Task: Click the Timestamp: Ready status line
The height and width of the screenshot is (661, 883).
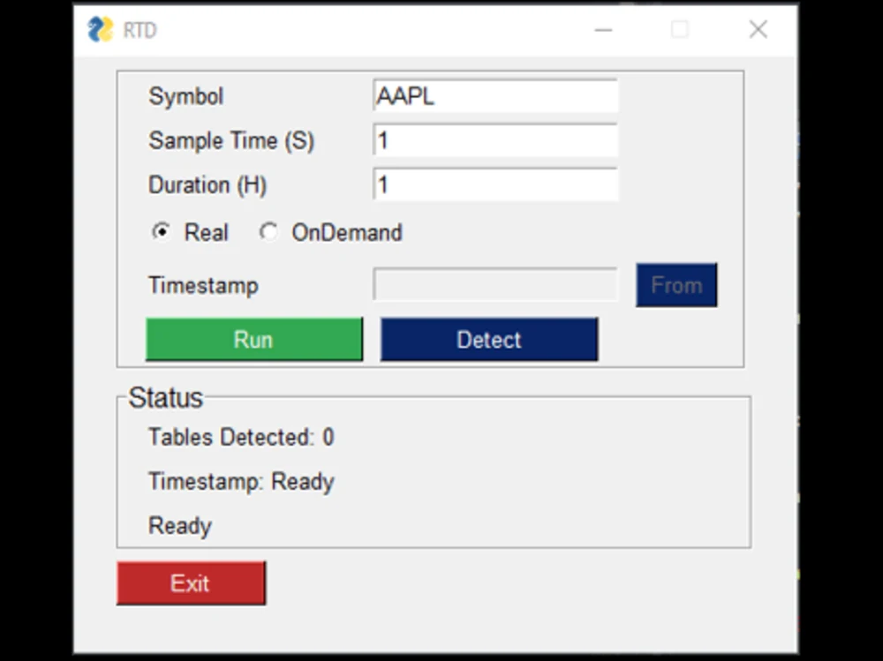Action: (x=240, y=482)
